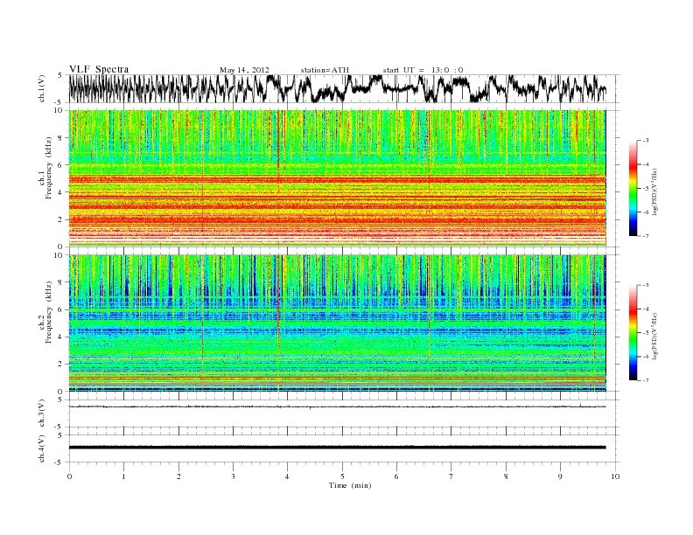Click the log(PSD) label of ch.1 color bar

(655, 191)
